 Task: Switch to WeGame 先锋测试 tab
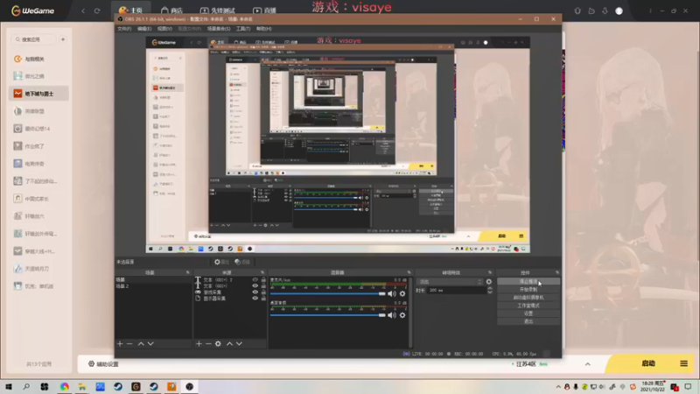click(217, 11)
